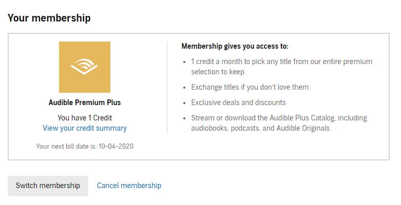This screenshot has width=401, height=205.
Task: Click the bullet beside Exchange titles
Action: pyautogui.click(x=185, y=88)
